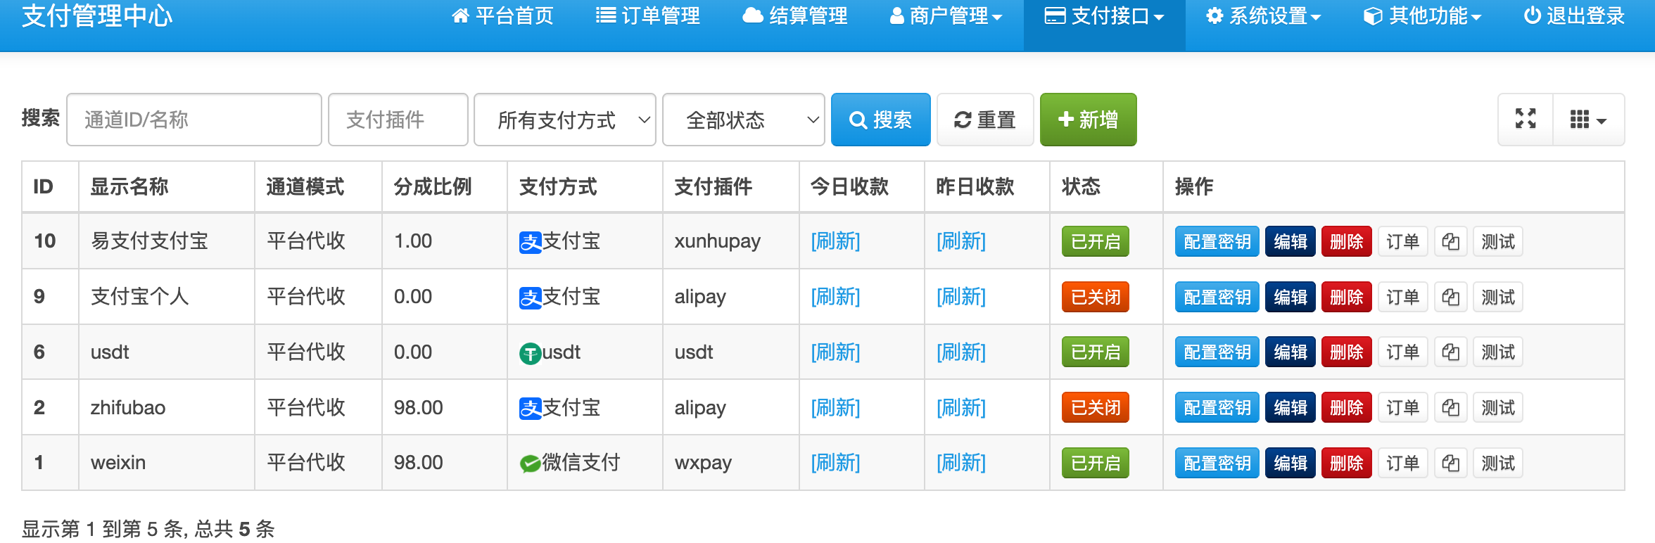Refresh today's 今日收款 for the usdt row

(835, 352)
